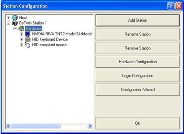The width and height of the screenshot is (184, 134).
Task: Click the horizontal scrollbar right arrow
Action: pos(90,126)
